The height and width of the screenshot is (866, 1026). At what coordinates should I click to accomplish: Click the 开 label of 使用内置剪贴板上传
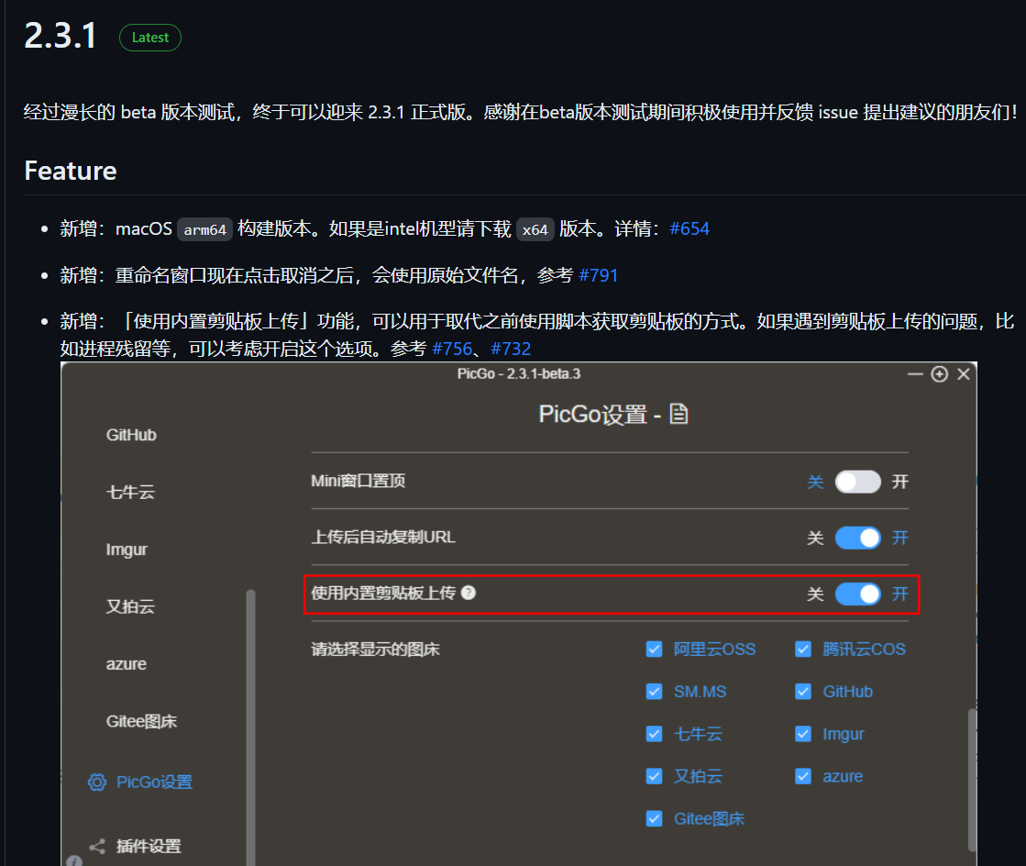pyautogui.click(x=900, y=594)
